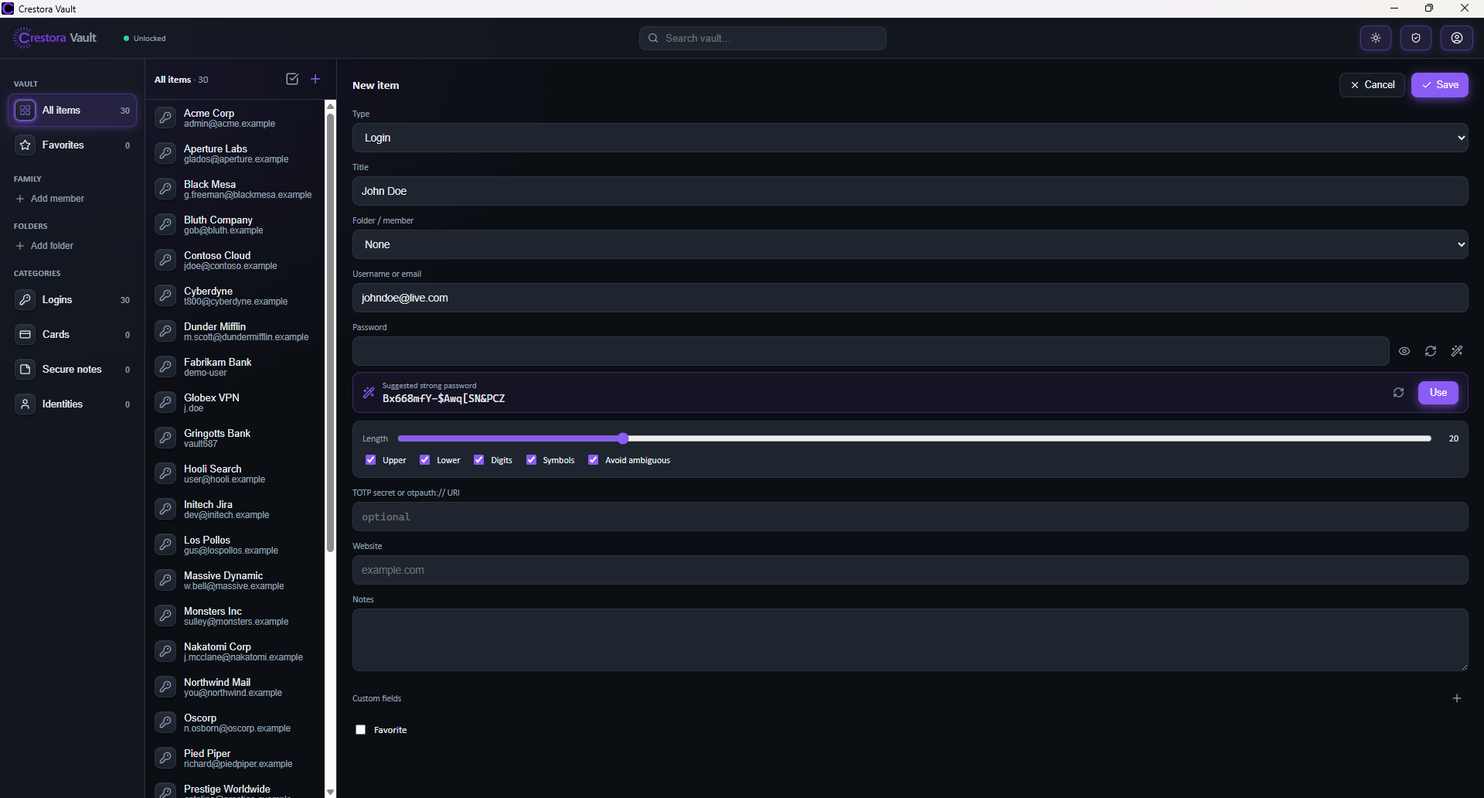Click the Username or email field
The image size is (1484, 798).
(x=910, y=298)
